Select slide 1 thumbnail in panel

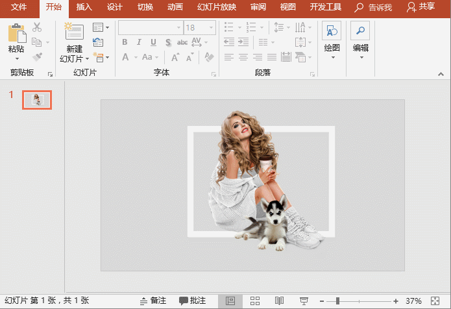(x=37, y=99)
